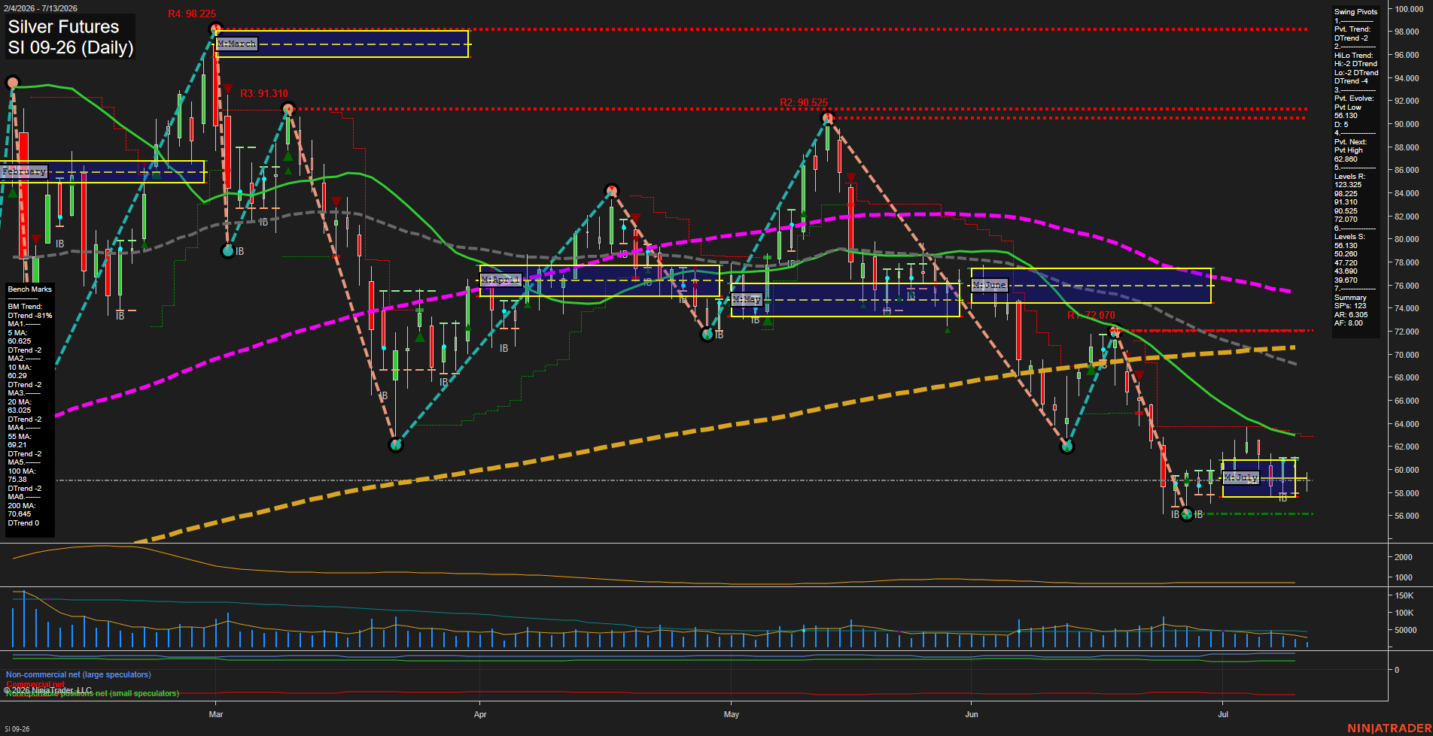Click the late-March swing pivot low circle near 62

coord(396,445)
